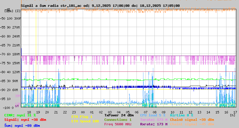Click the Rxrate 173 M legend label
Image resolution: width=239 pixels, height=128 pixels.
[154, 124]
